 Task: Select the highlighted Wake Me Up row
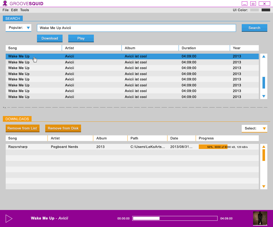point(132,56)
